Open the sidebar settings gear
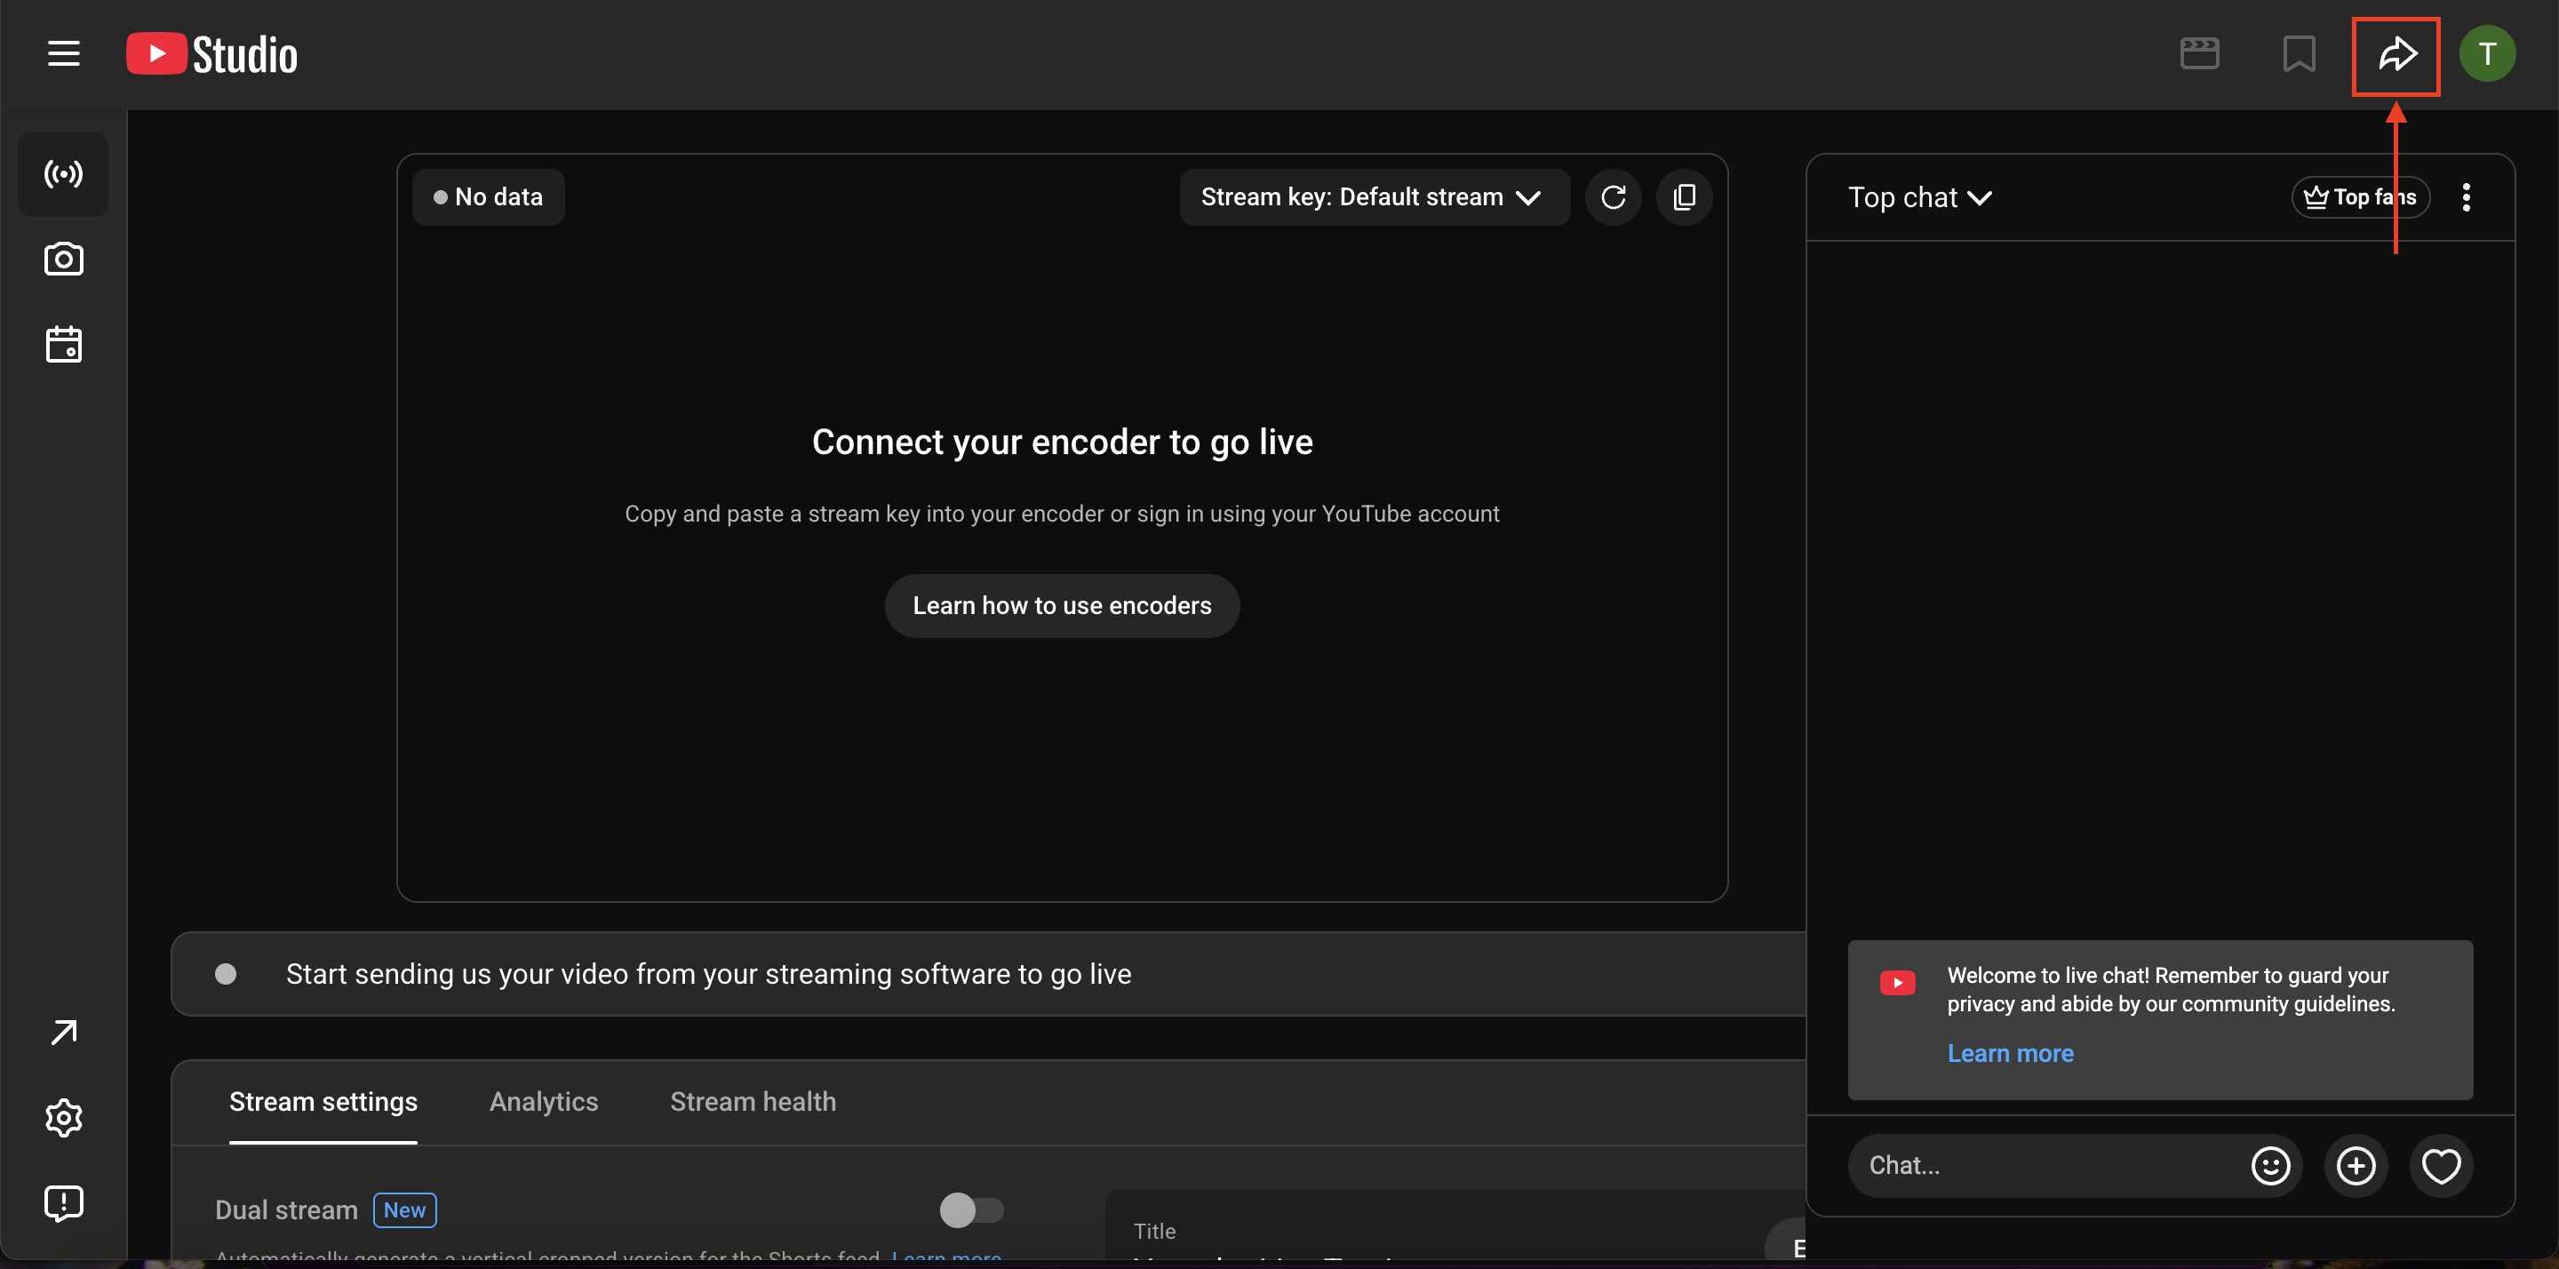Image resolution: width=2559 pixels, height=1269 pixels. [x=64, y=1118]
